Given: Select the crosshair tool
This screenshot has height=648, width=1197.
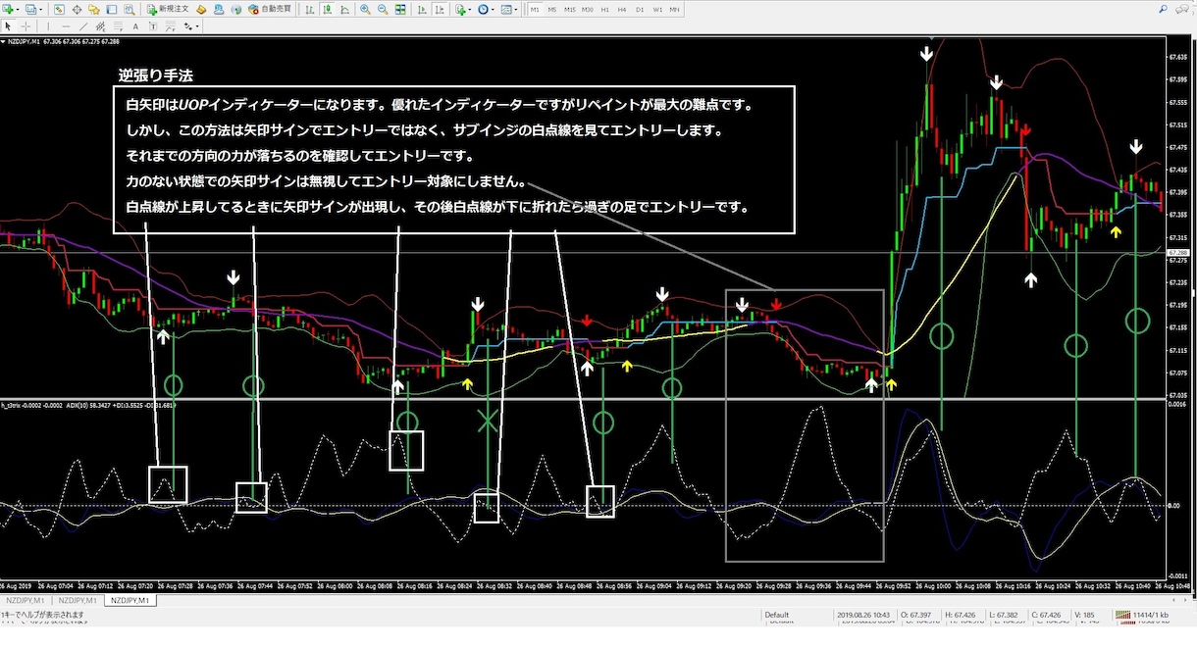Looking at the screenshot, I should 25,26.
